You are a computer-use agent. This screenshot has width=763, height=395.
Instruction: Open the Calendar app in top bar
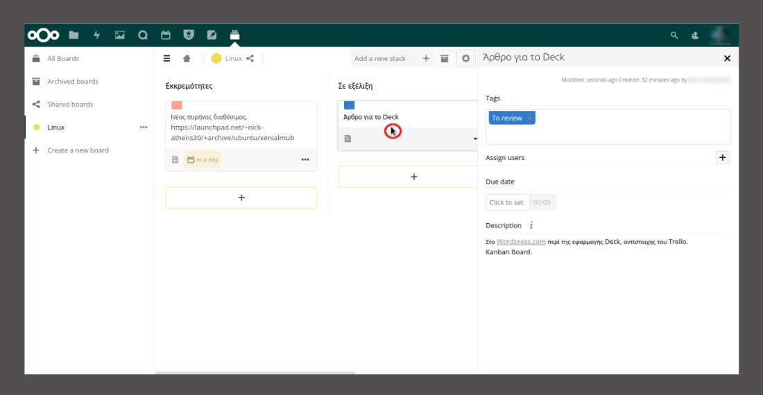click(x=165, y=35)
